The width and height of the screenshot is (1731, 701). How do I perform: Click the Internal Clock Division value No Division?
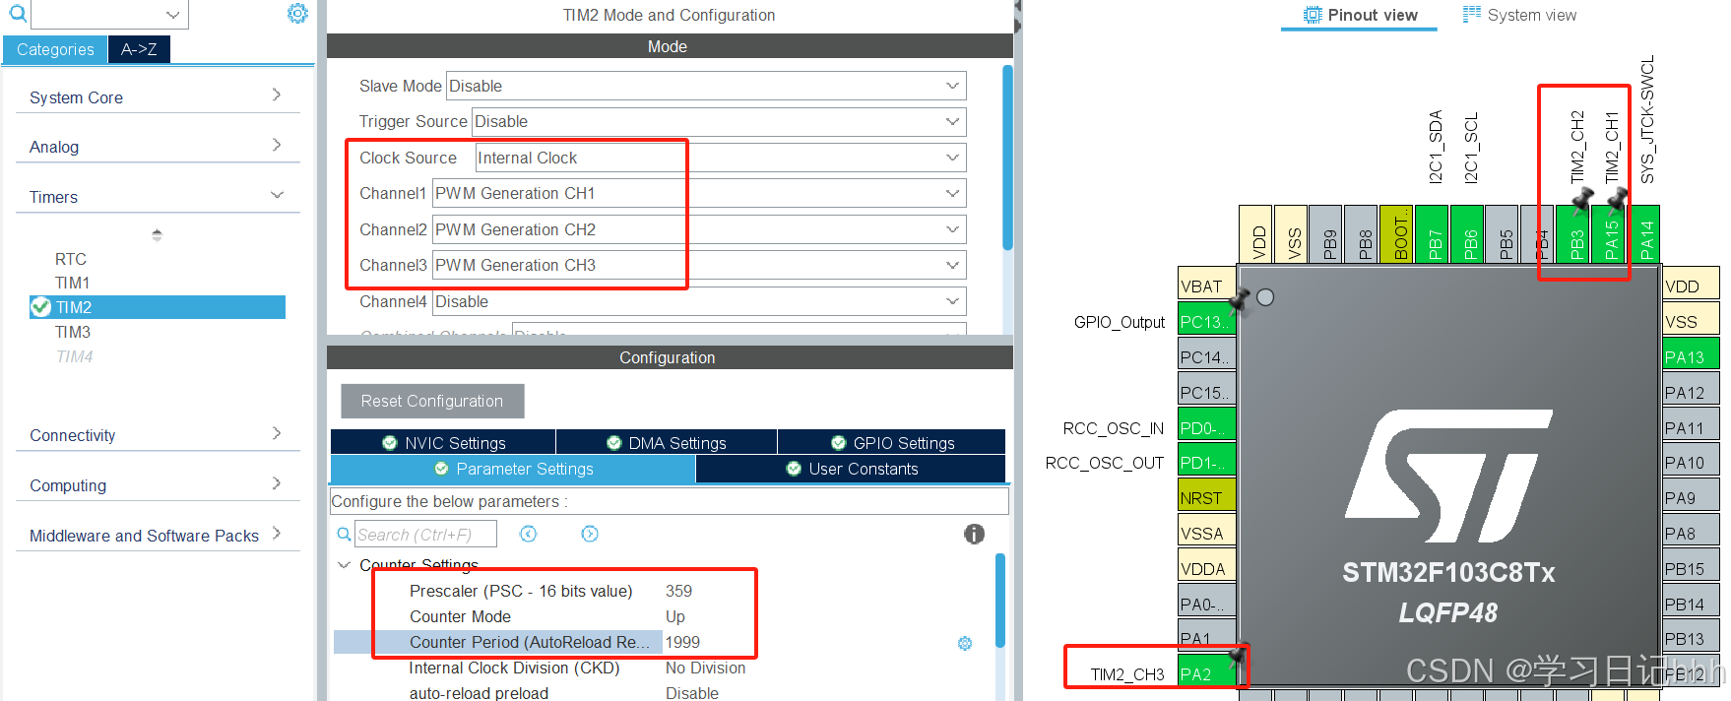click(x=705, y=668)
